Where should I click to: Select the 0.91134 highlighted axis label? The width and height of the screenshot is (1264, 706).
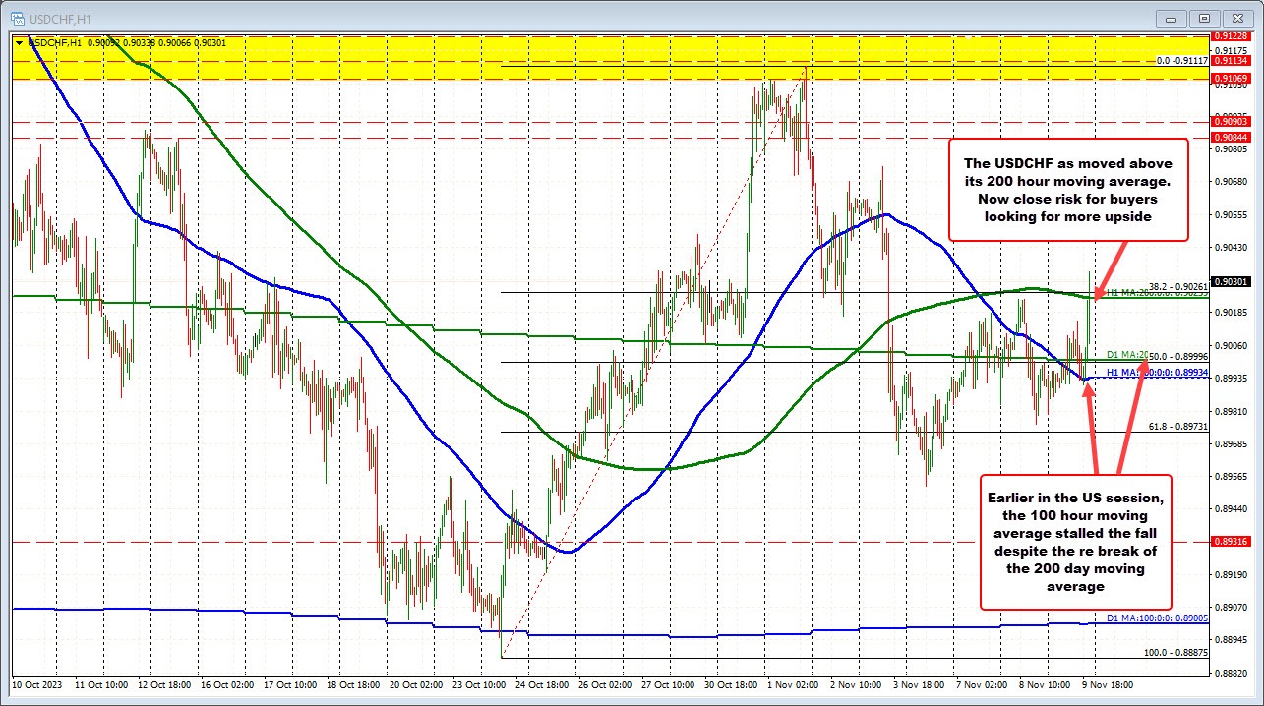(x=1229, y=59)
